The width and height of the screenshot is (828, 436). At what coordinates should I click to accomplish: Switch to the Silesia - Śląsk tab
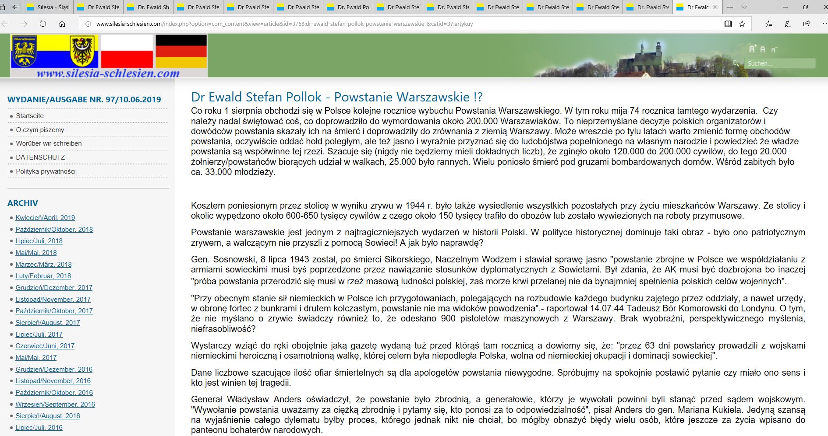point(48,7)
